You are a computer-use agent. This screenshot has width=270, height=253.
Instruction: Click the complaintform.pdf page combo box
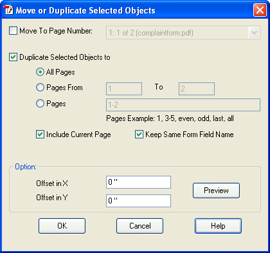coord(183,33)
